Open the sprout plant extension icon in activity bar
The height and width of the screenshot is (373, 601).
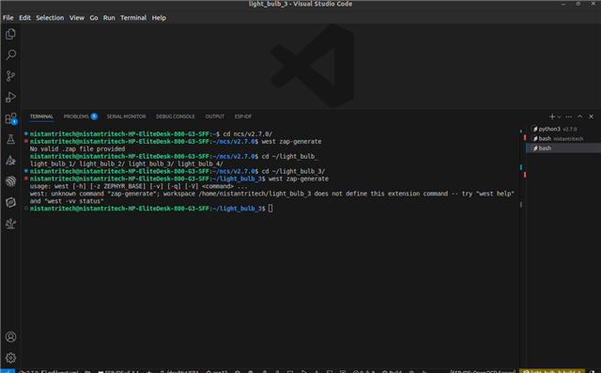pos(10,223)
